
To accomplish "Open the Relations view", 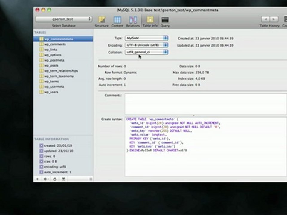I will [x=133, y=21].
